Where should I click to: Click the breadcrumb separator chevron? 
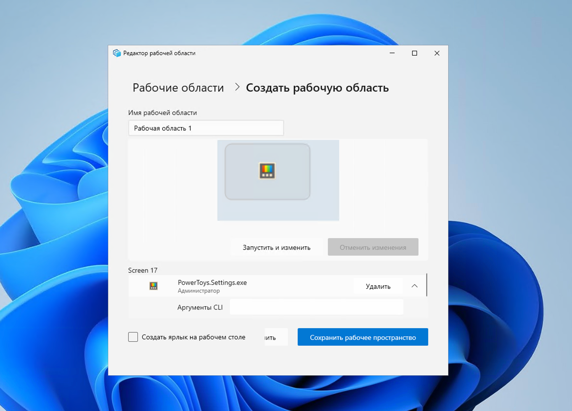(x=237, y=87)
